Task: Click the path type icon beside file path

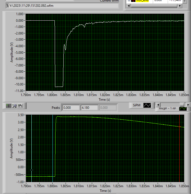Action: (7, 6)
